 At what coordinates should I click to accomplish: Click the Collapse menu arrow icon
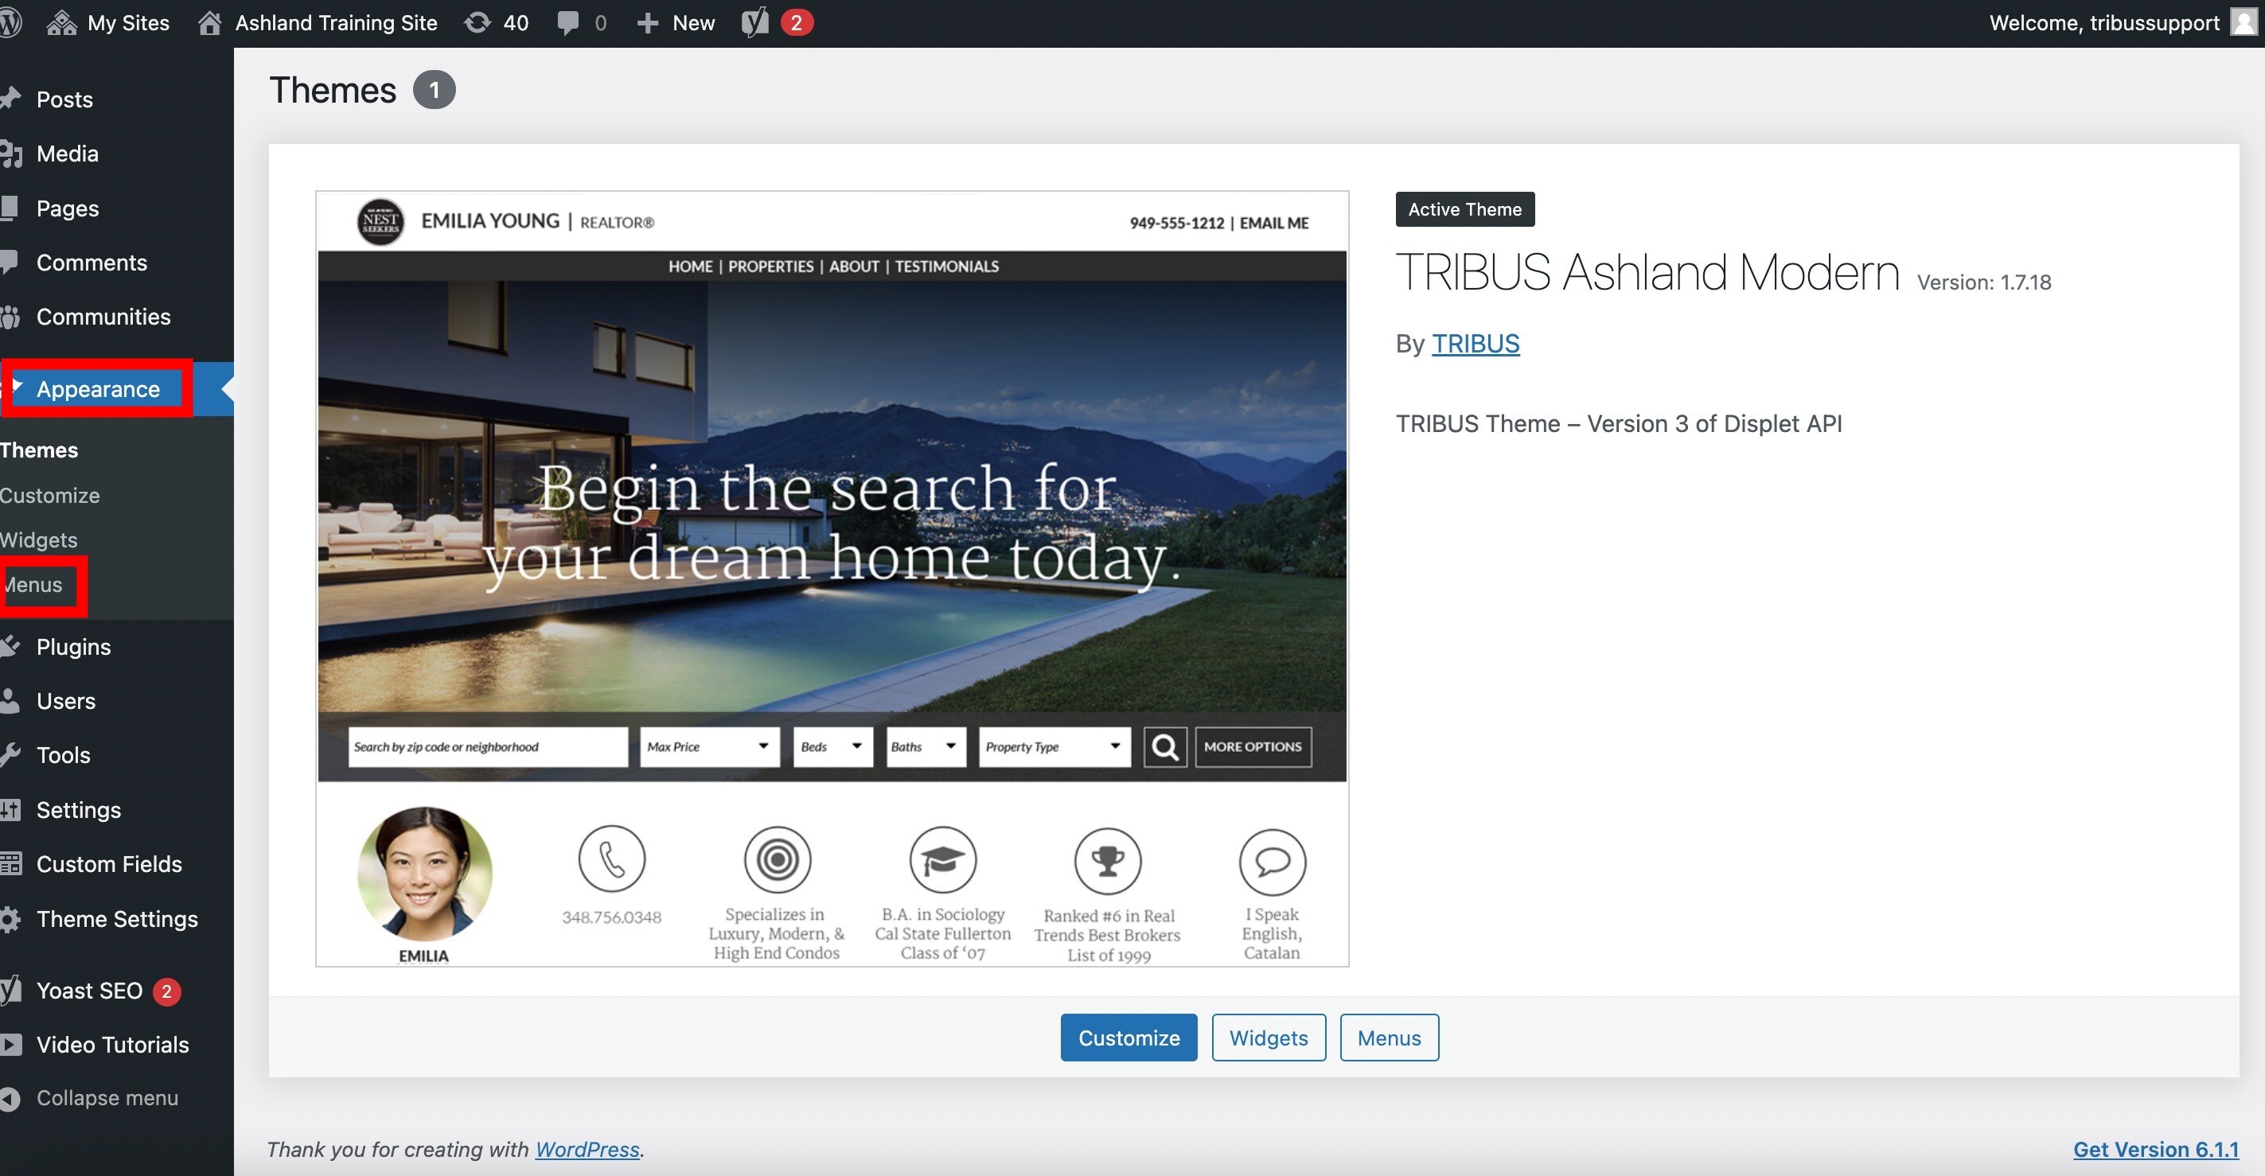pos(10,1099)
